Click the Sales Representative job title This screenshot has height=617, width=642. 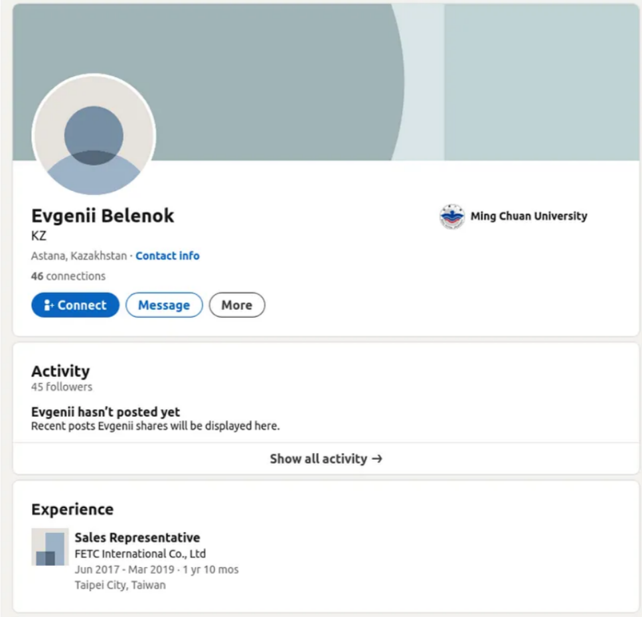[x=137, y=537]
